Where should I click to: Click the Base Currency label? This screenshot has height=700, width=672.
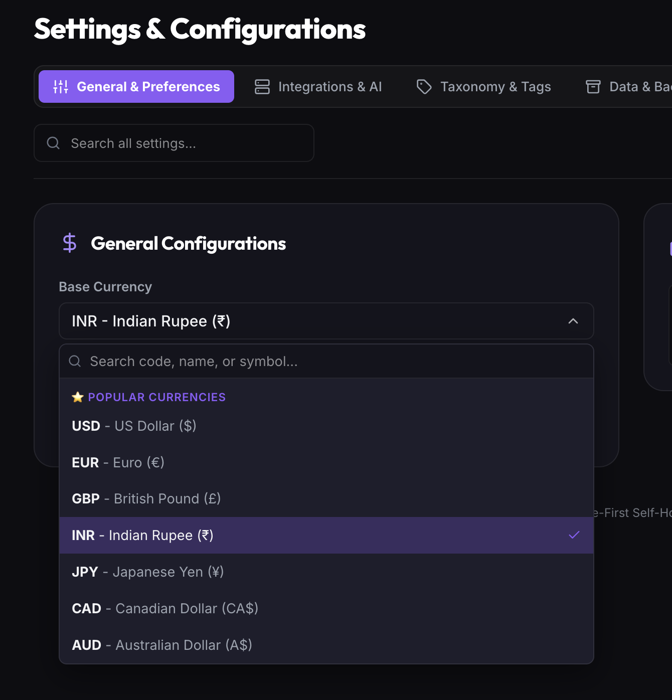105,287
